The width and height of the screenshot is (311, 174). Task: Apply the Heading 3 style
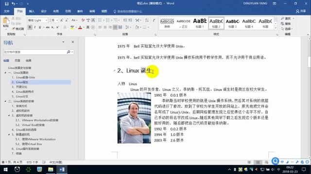pos(233,23)
